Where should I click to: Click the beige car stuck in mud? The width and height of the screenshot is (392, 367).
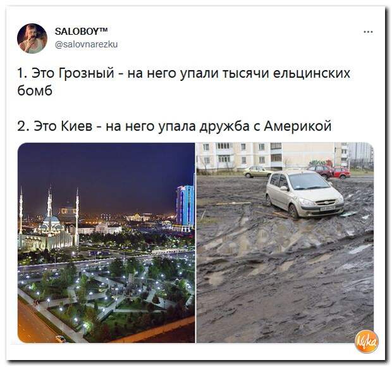click(304, 194)
